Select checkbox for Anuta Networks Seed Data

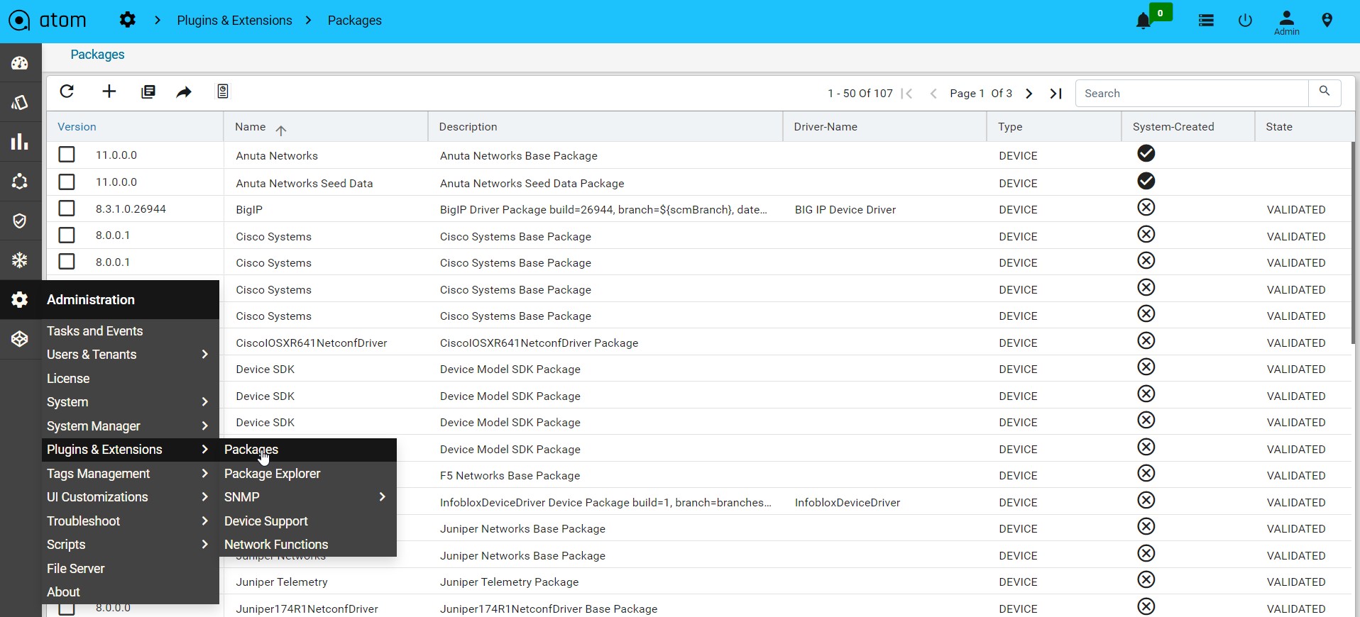[67, 182]
